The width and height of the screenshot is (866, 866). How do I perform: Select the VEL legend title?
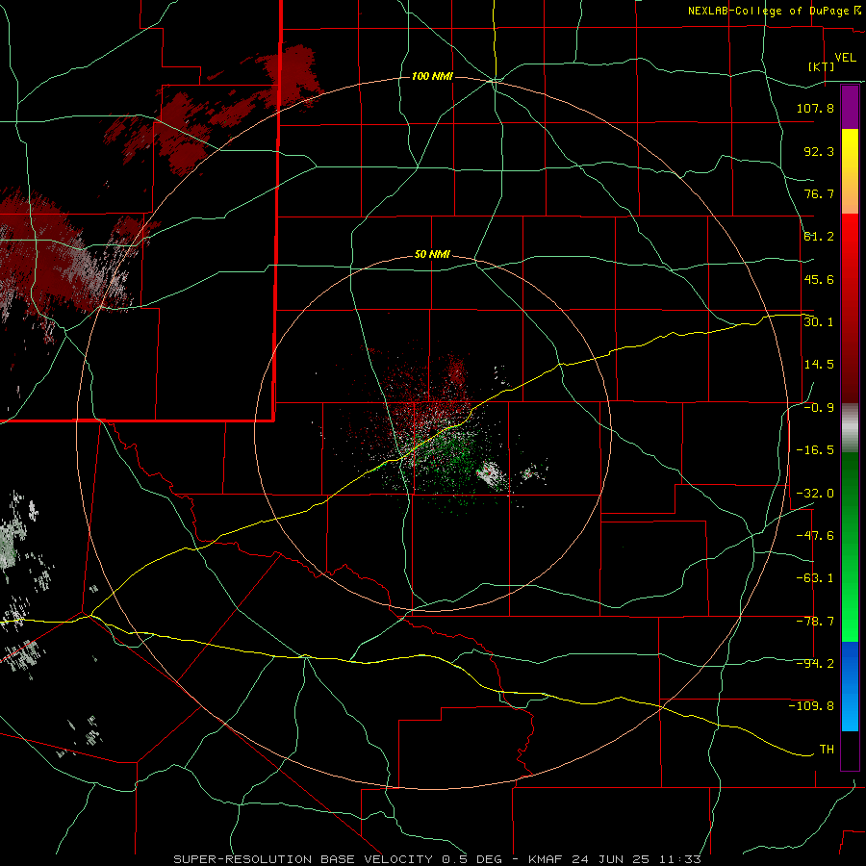[x=845, y=58]
